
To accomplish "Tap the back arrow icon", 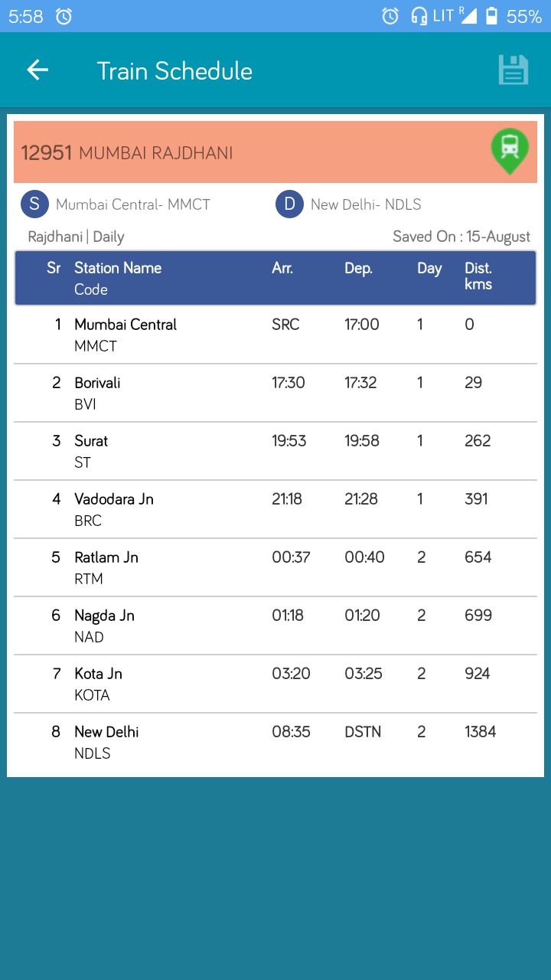I will click(x=37, y=70).
